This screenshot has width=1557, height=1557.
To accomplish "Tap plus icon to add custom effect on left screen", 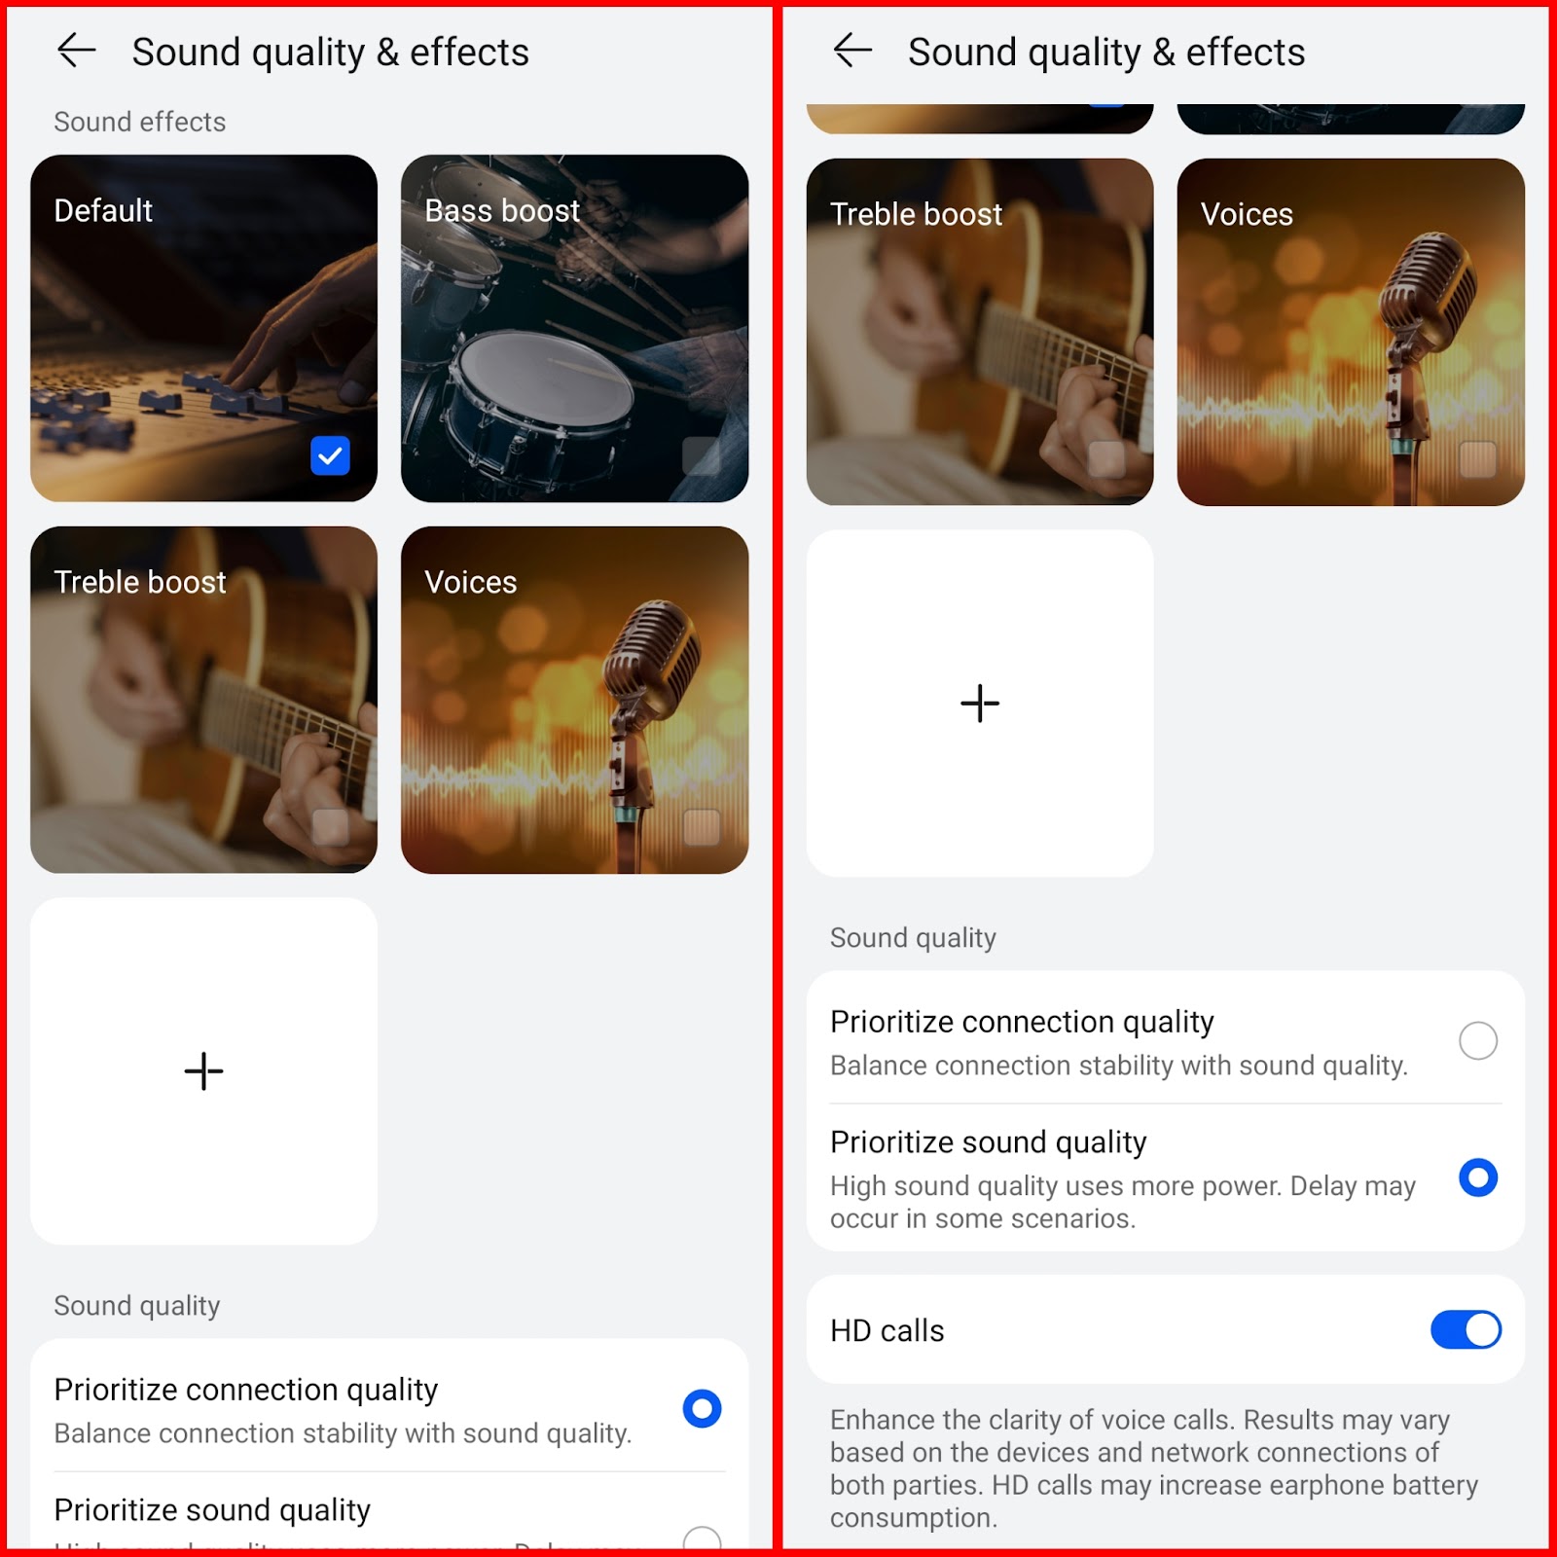I will (x=203, y=1070).
